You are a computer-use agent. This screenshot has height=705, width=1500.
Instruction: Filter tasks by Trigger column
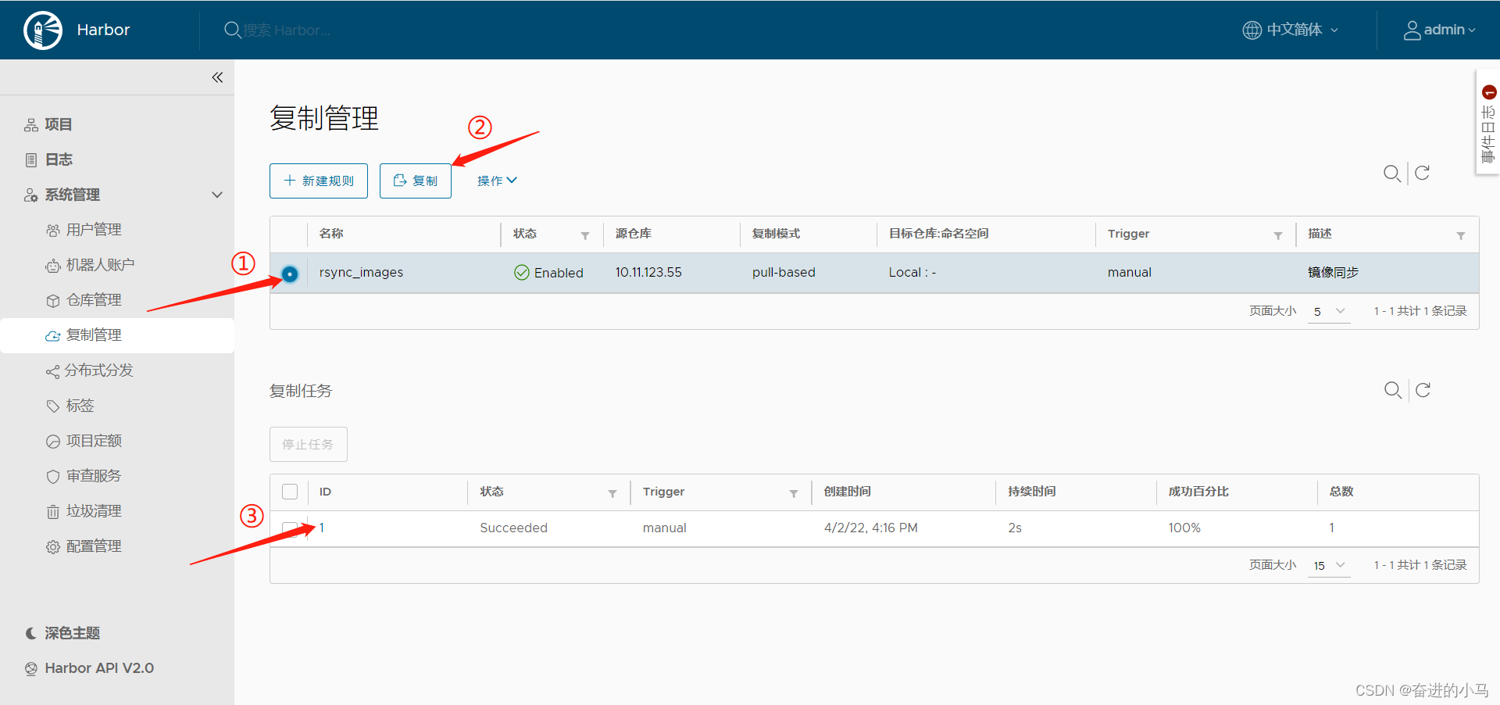[x=794, y=493]
